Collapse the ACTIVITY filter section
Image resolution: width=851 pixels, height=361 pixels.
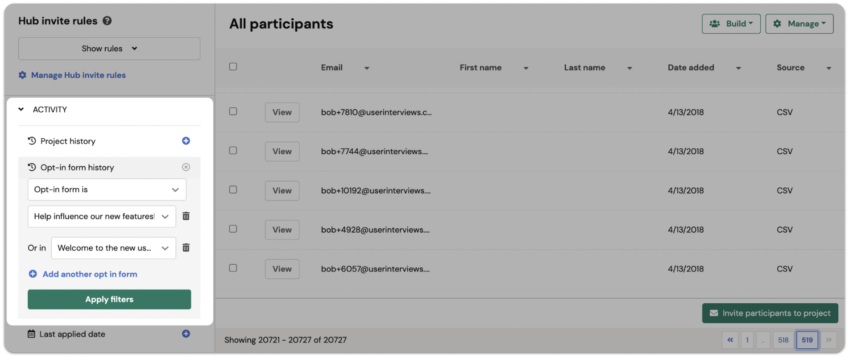[x=21, y=109]
